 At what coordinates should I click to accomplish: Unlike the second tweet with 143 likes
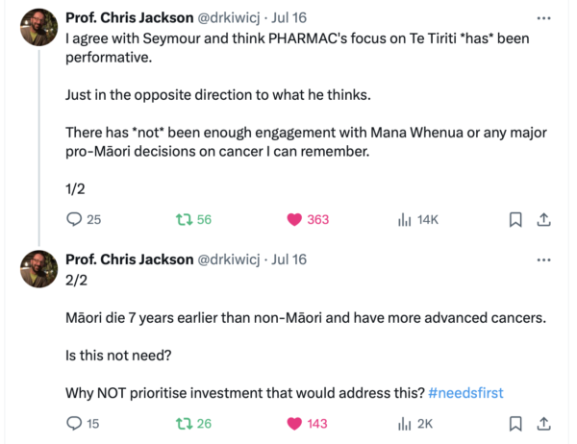(x=294, y=423)
